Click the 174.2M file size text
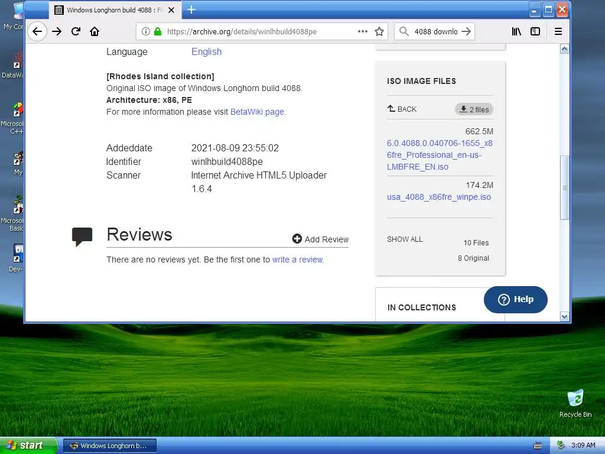Image resolution: width=605 pixels, height=454 pixels. click(479, 185)
